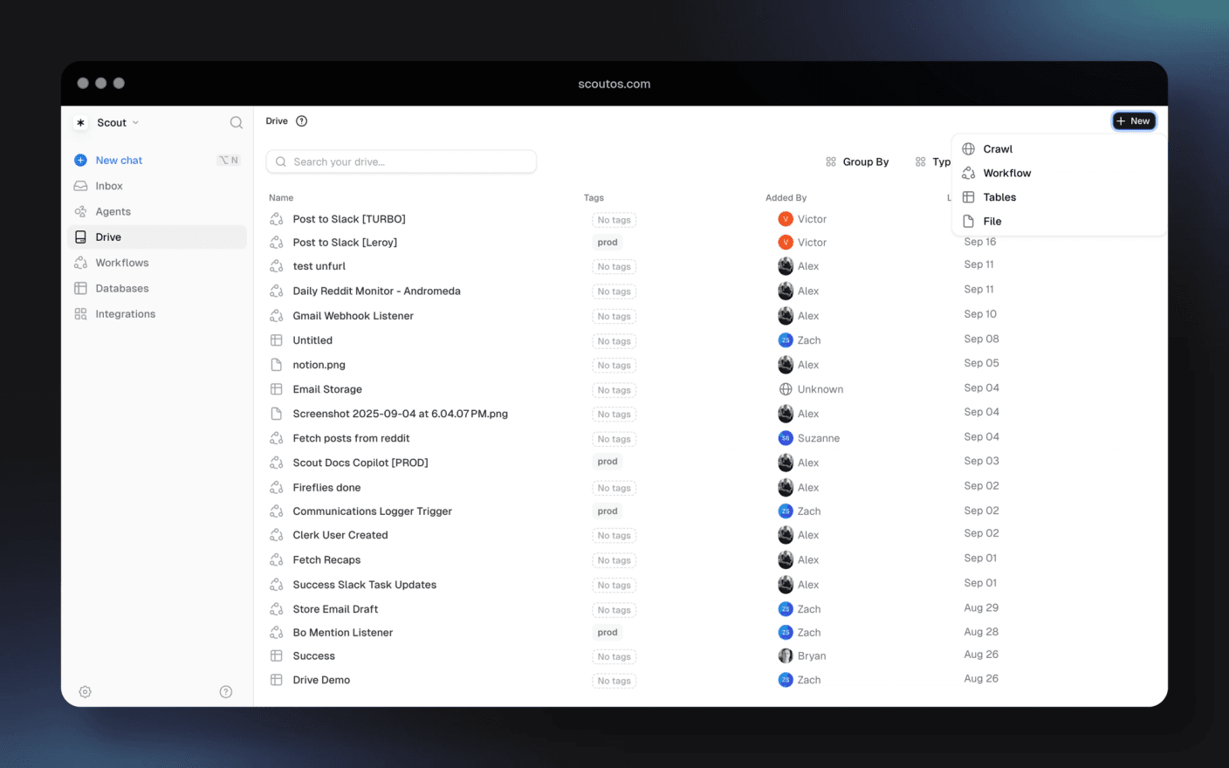This screenshot has height=768, width=1229.
Task: Click the Tags column header
Action: (594, 198)
